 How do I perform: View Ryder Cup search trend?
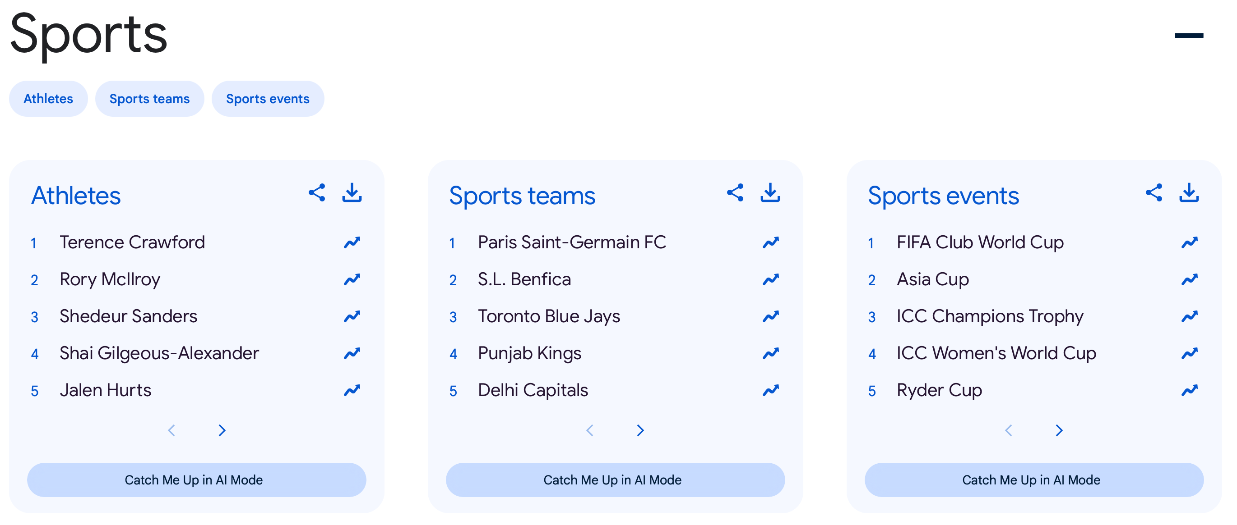(1190, 390)
